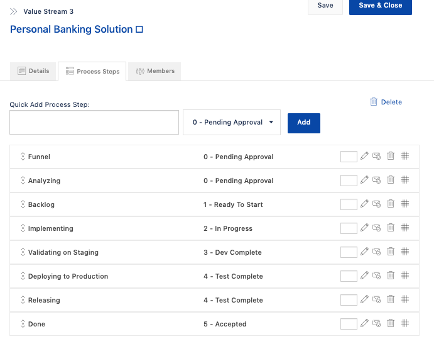The height and width of the screenshot is (356, 434).
Task: Click the Delete link above the list
Action: [386, 102]
